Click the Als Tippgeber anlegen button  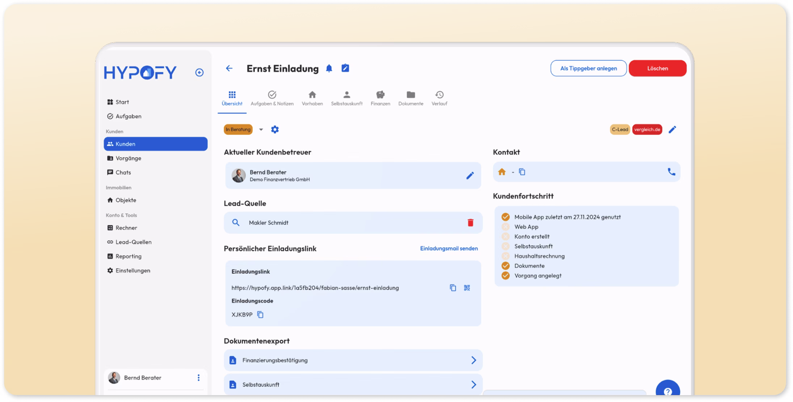click(588, 68)
